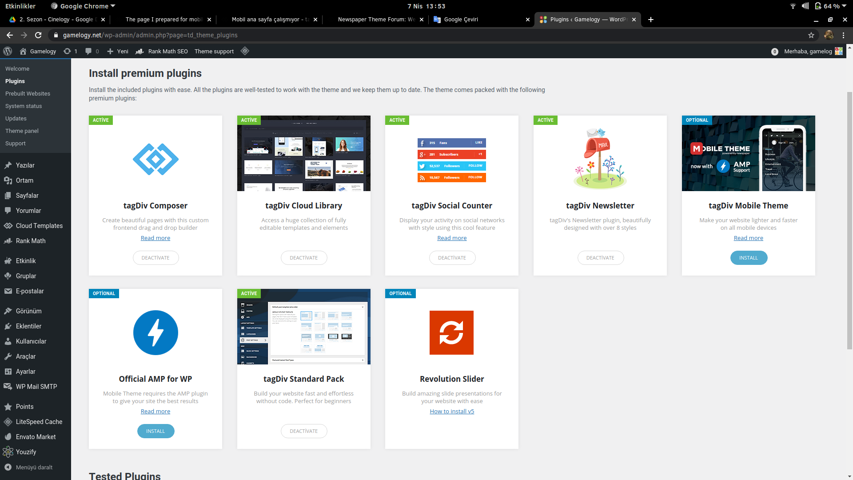Open comments bubble icon in admin bar
Image resolution: width=853 pixels, height=480 pixels.
(88, 51)
